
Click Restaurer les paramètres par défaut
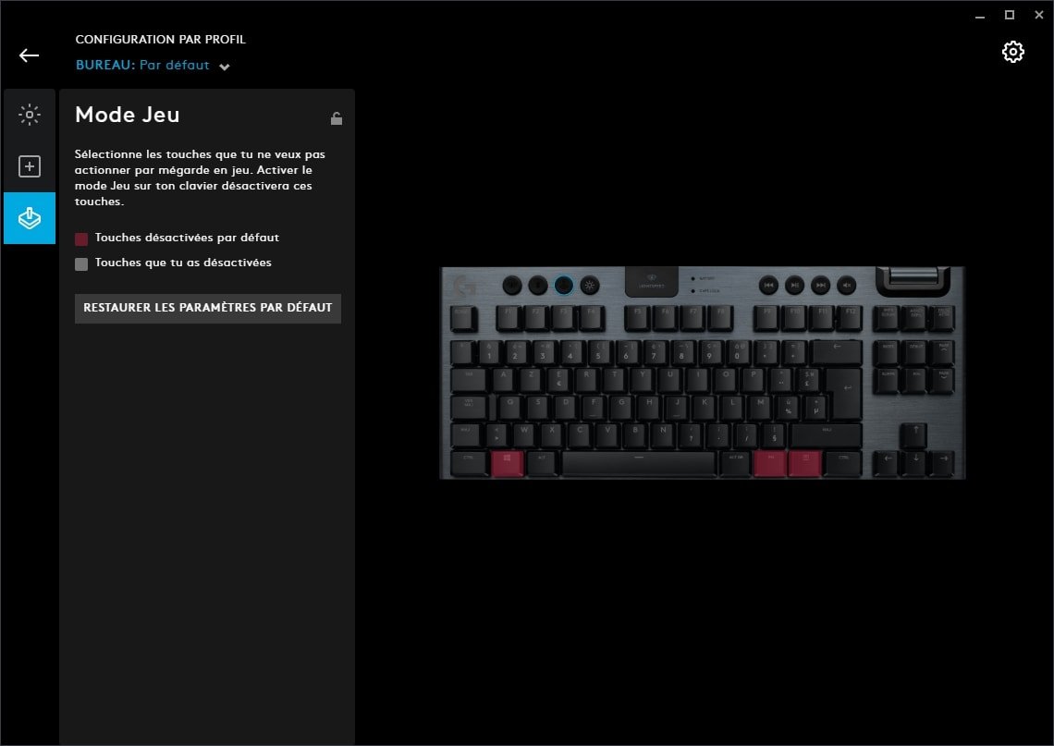pyautogui.click(x=208, y=308)
